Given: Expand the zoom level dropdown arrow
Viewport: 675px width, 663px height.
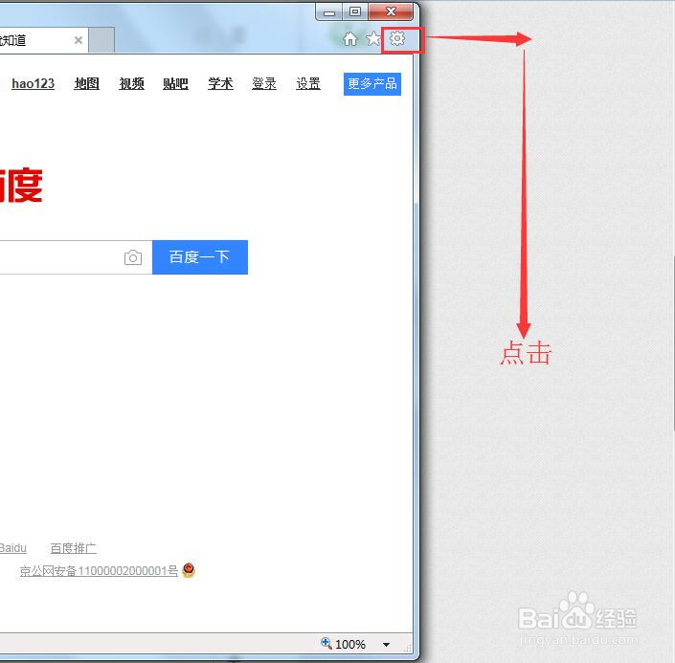Looking at the screenshot, I should [x=386, y=645].
